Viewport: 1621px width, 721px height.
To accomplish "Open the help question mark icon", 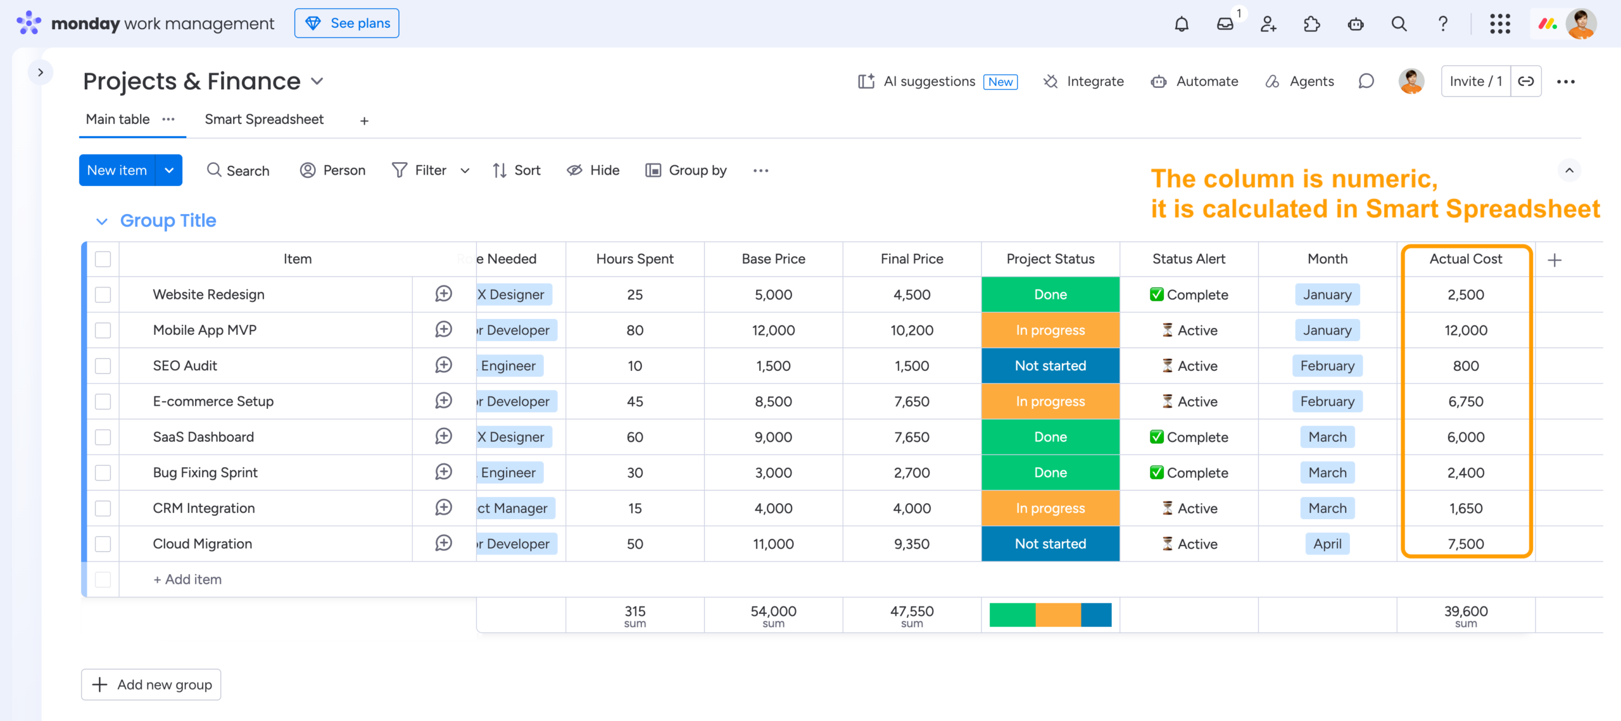I will click(x=1442, y=24).
